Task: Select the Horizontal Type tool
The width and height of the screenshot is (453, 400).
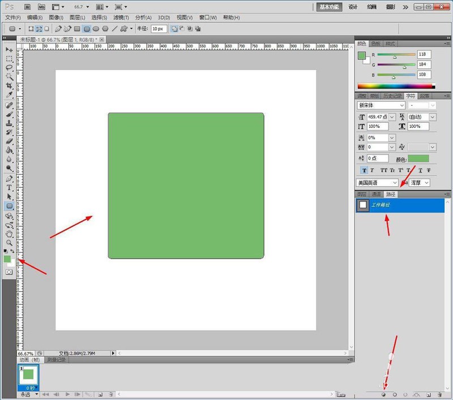Action: point(9,188)
